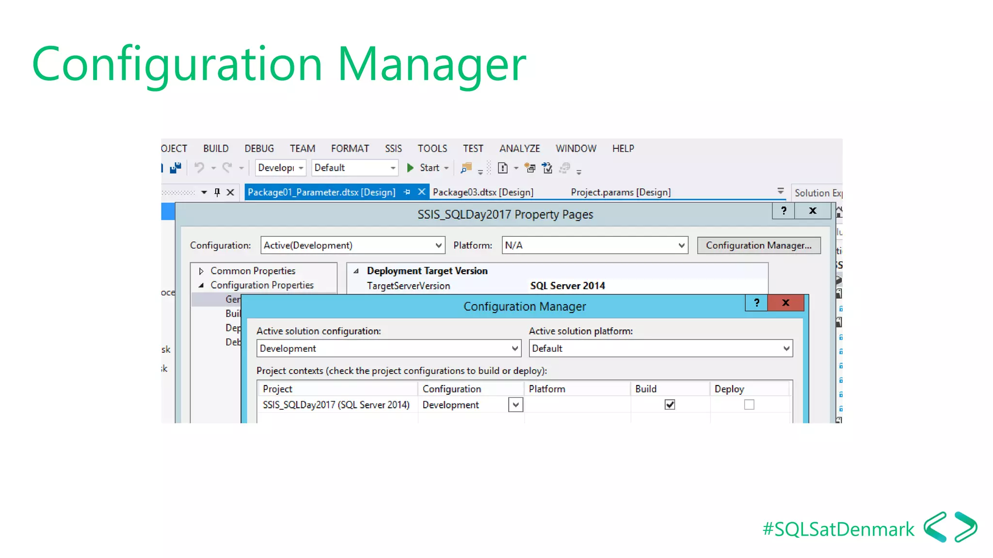
Task: Close the Package01_Parameter.dtsx tab
Action: [x=422, y=192]
